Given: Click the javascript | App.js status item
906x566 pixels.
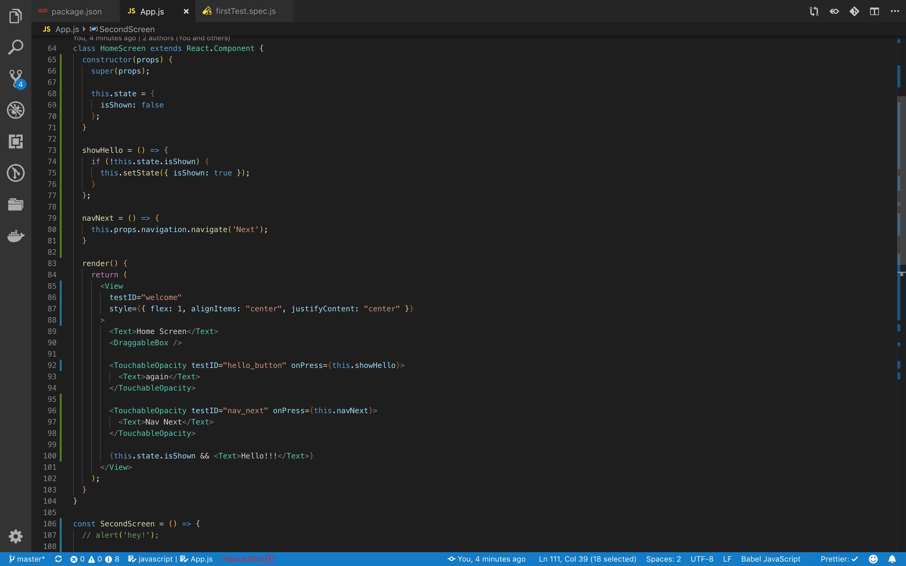Looking at the screenshot, I should coord(170,559).
